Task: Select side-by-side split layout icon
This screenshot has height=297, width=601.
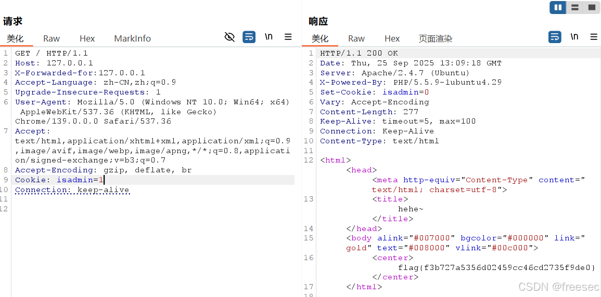Action: click(x=558, y=8)
